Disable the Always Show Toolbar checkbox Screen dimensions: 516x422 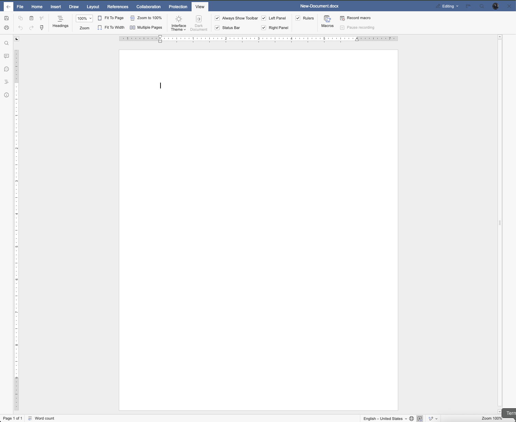(217, 18)
